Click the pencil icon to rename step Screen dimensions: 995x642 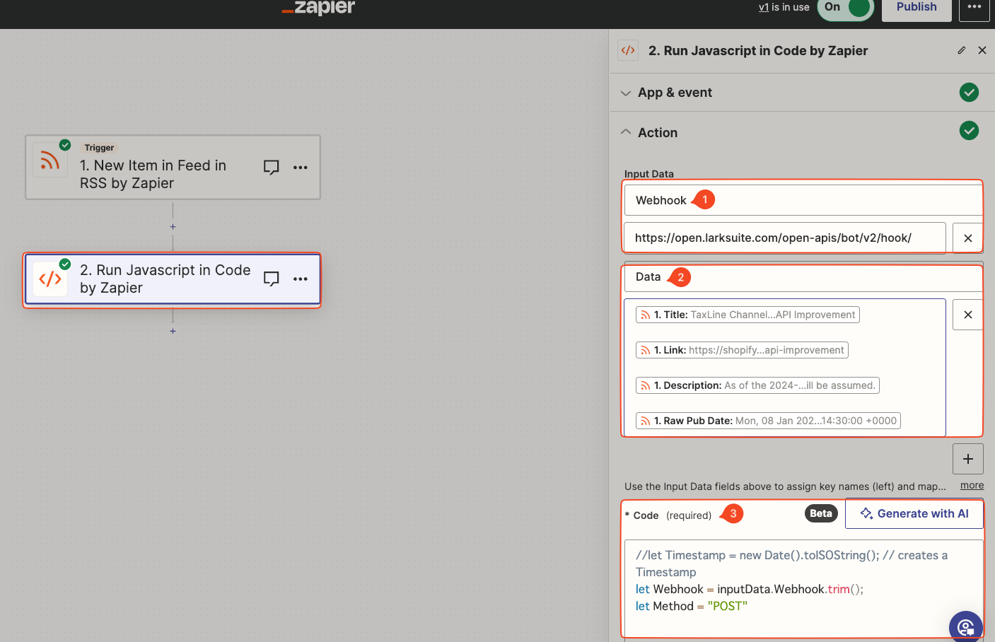(962, 50)
